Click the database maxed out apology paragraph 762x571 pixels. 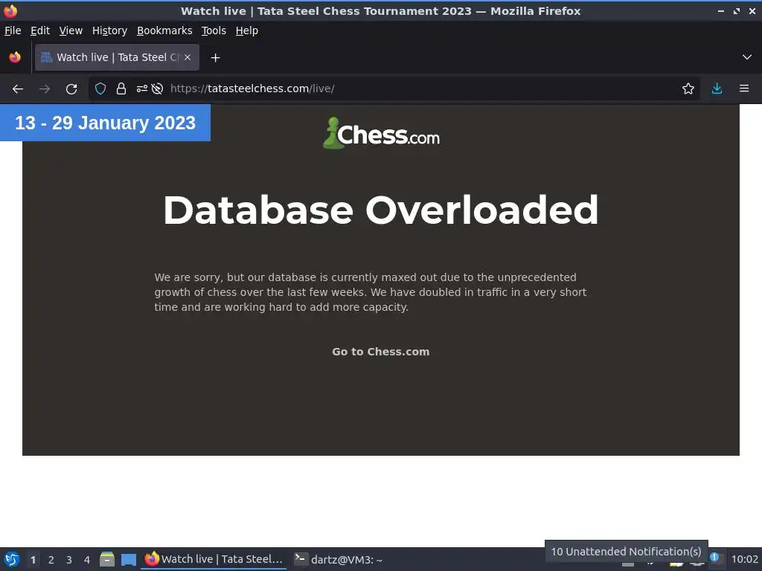(x=371, y=292)
